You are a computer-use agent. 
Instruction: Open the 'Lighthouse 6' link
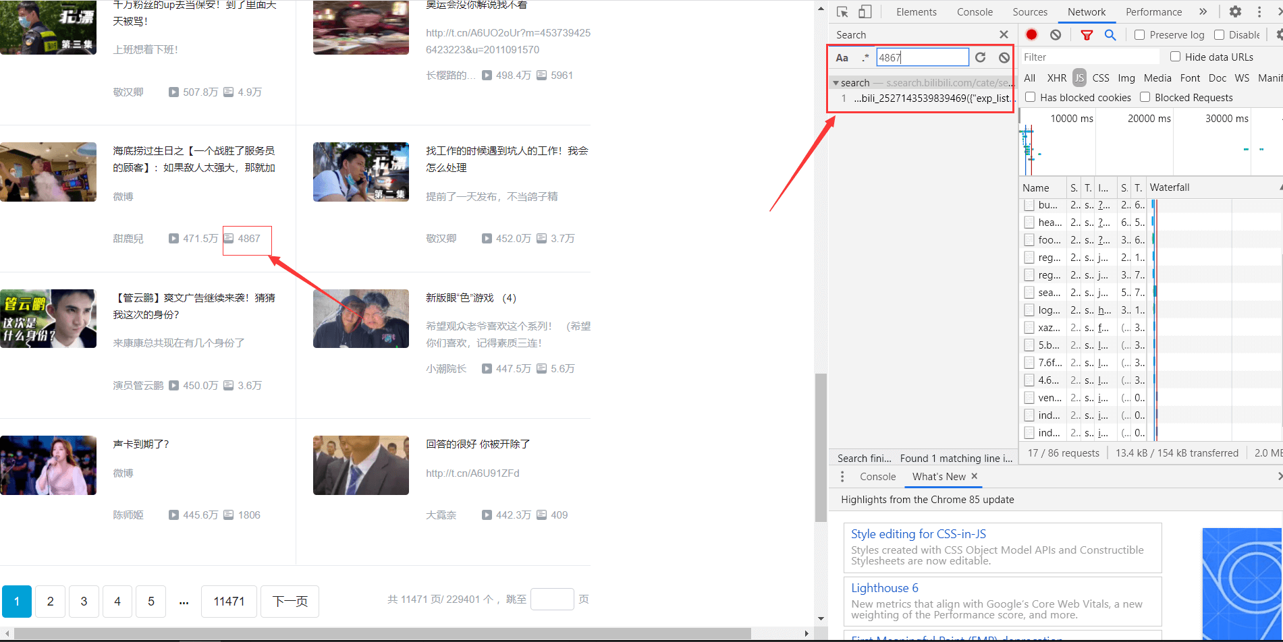(x=884, y=588)
